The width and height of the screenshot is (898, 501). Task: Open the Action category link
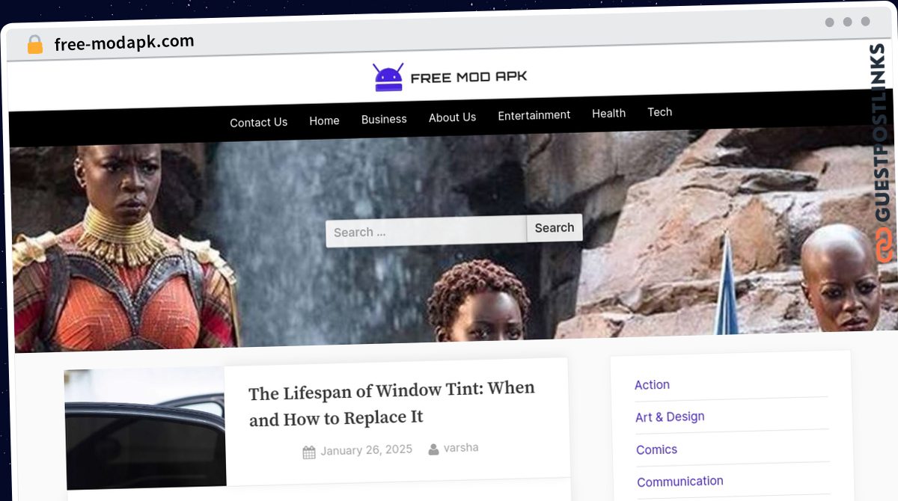point(652,384)
